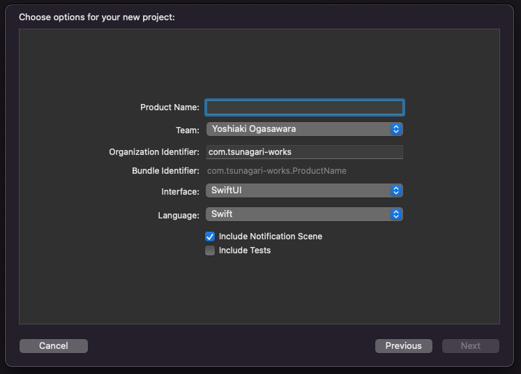Go back with the Previous button
This screenshot has height=374, width=521.
[x=403, y=346]
